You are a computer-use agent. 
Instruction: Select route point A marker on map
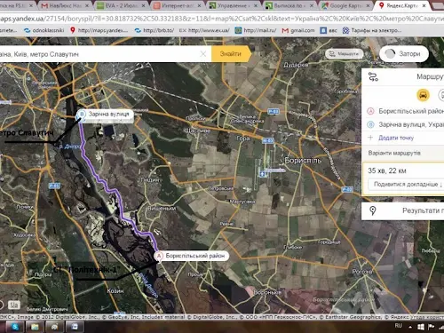(x=159, y=256)
